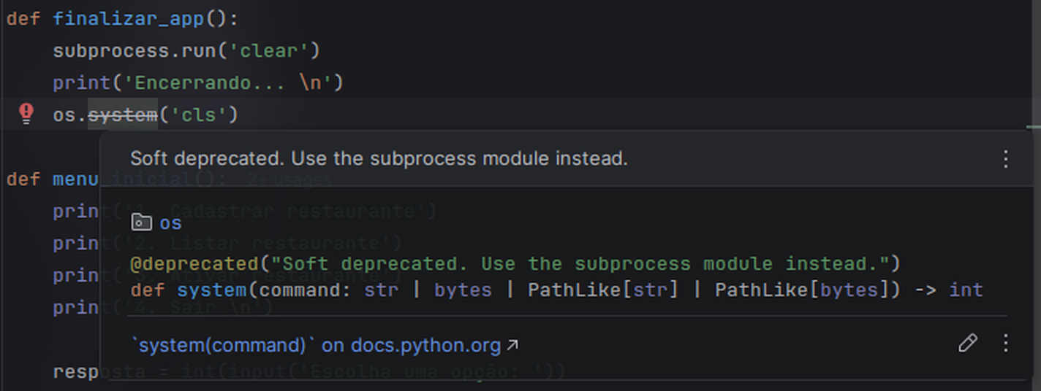Image resolution: width=1041 pixels, height=391 pixels.
Task: Click the 'int' return type in the signature
Action: point(966,290)
